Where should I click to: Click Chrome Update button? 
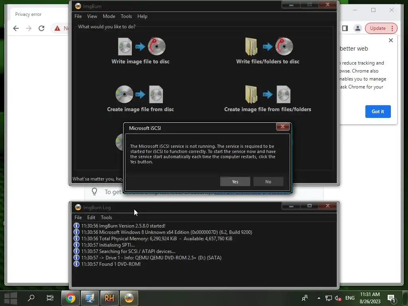tap(381, 28)
